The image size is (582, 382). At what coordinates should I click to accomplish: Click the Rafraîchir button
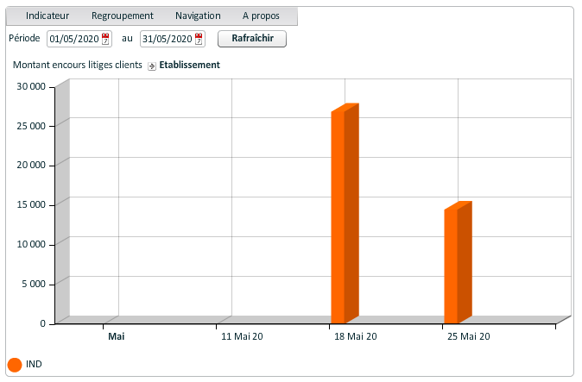(252, 39)
